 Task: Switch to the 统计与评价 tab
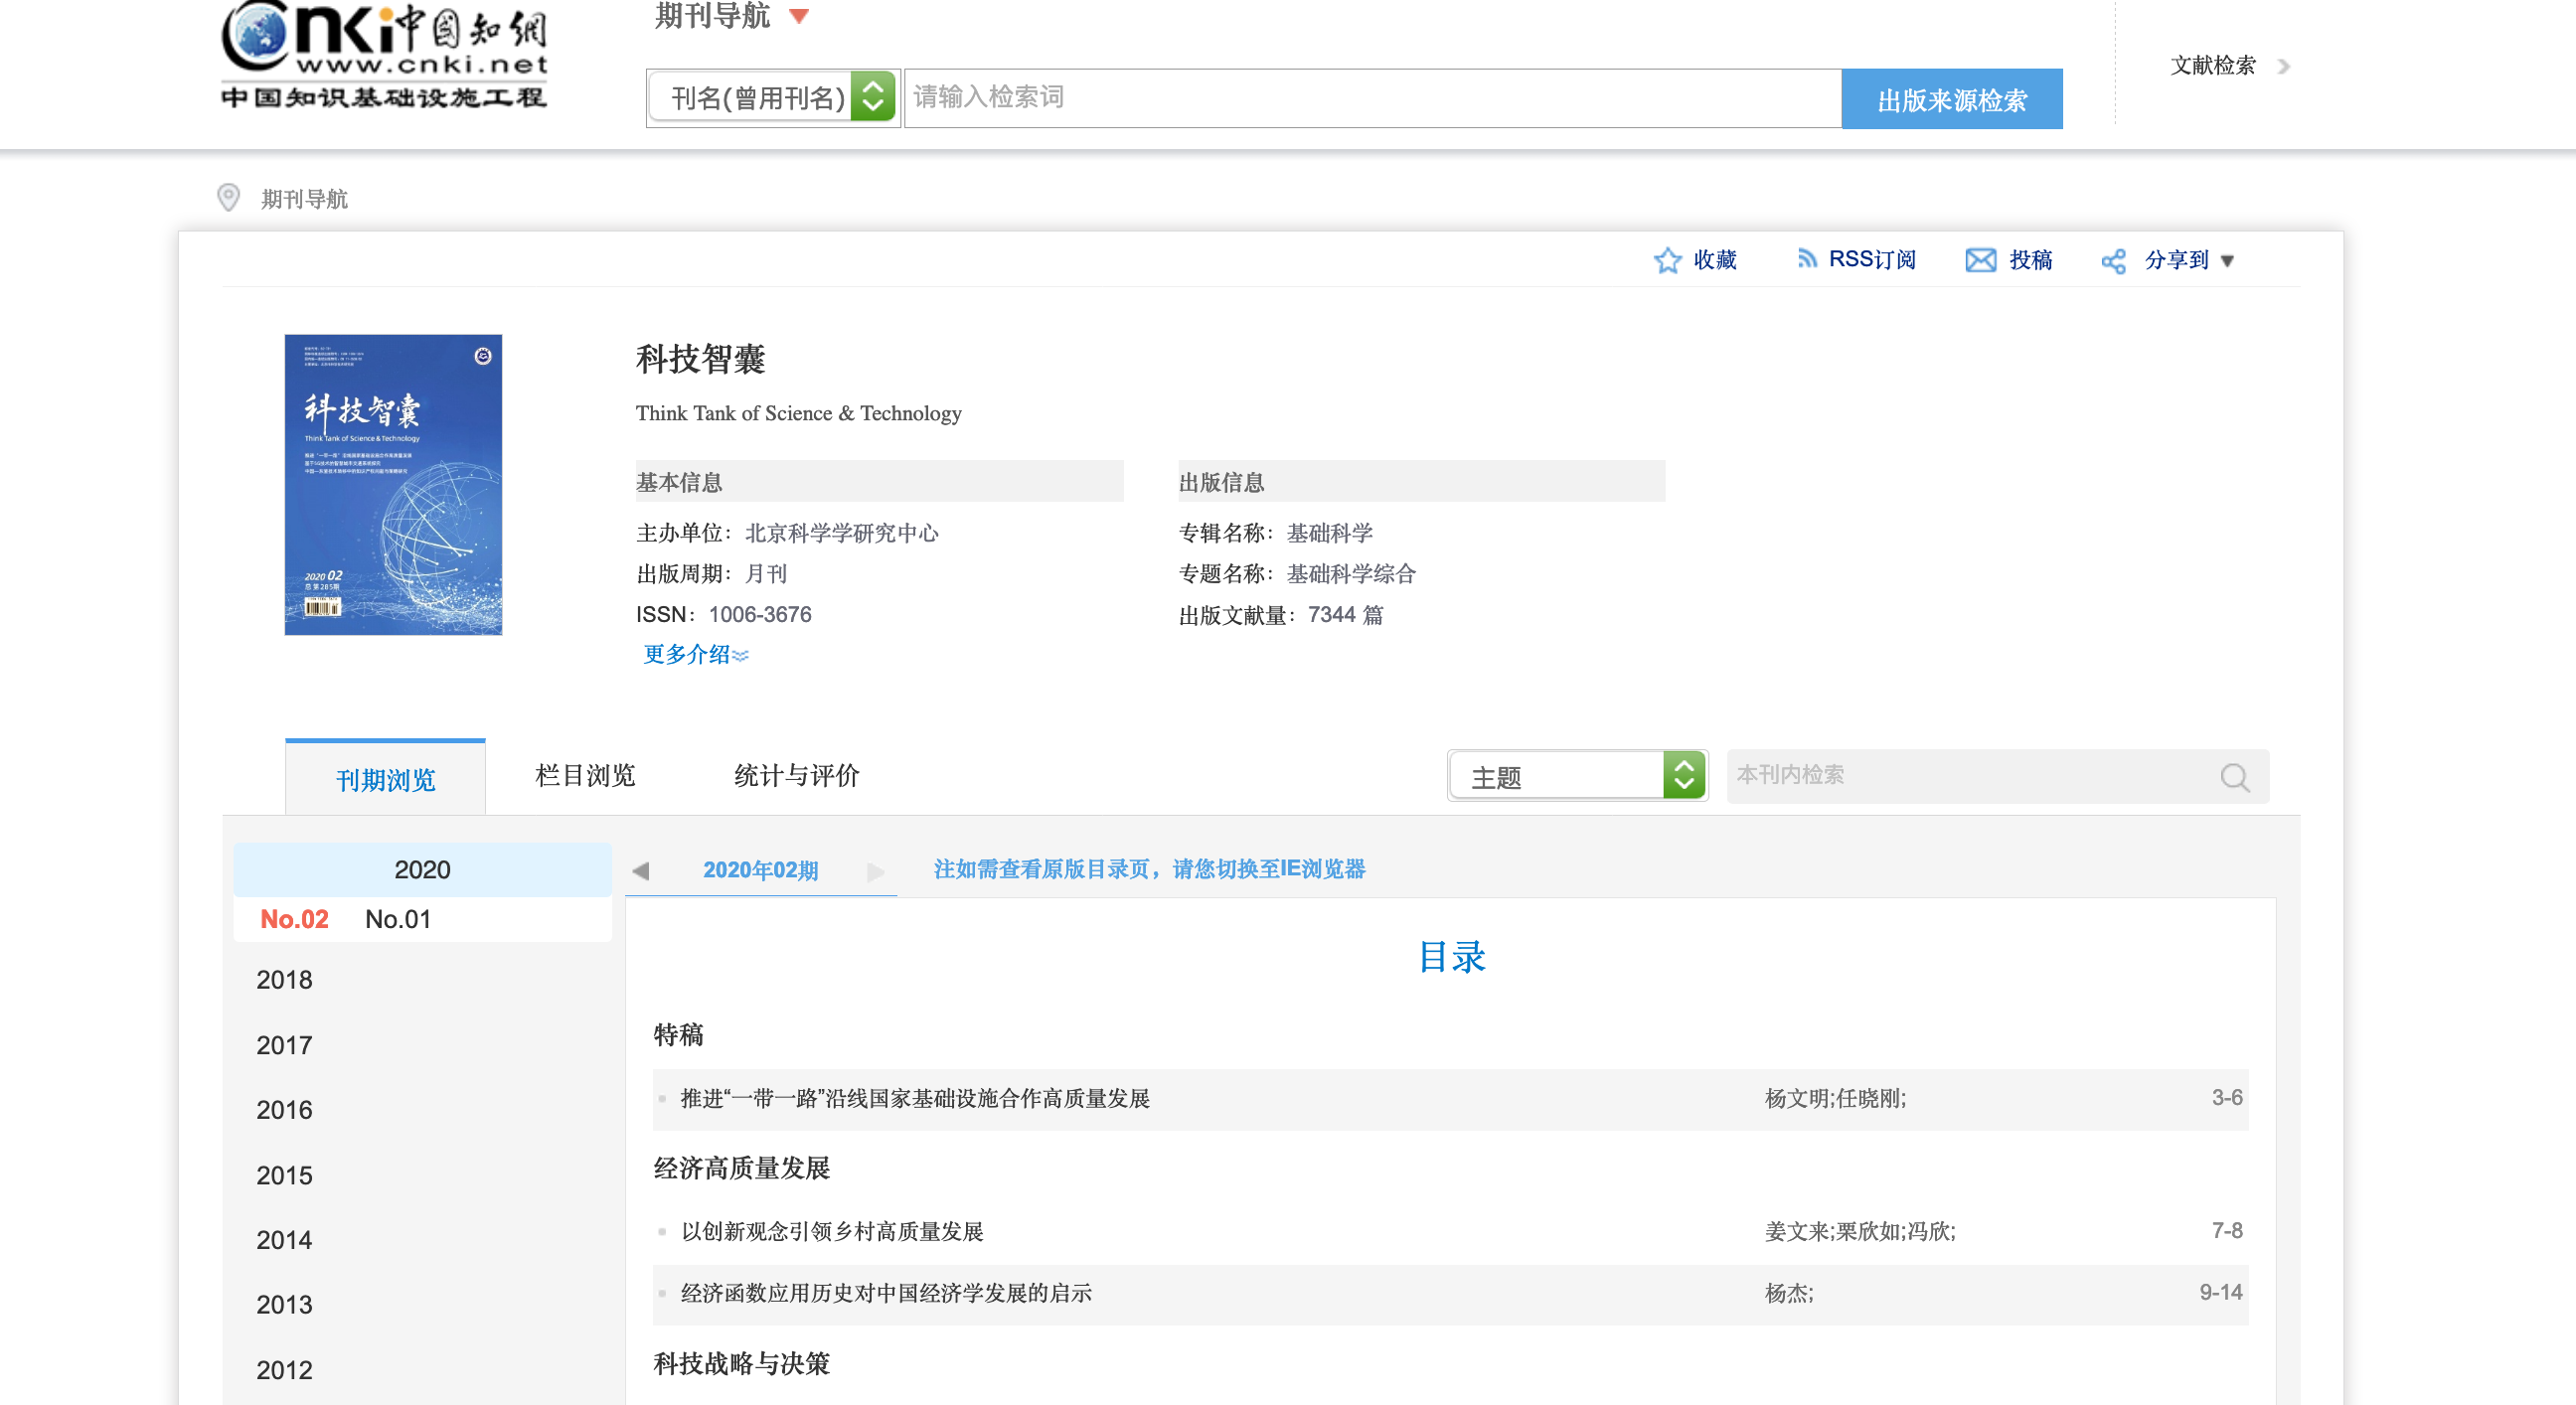click(796, 776)
